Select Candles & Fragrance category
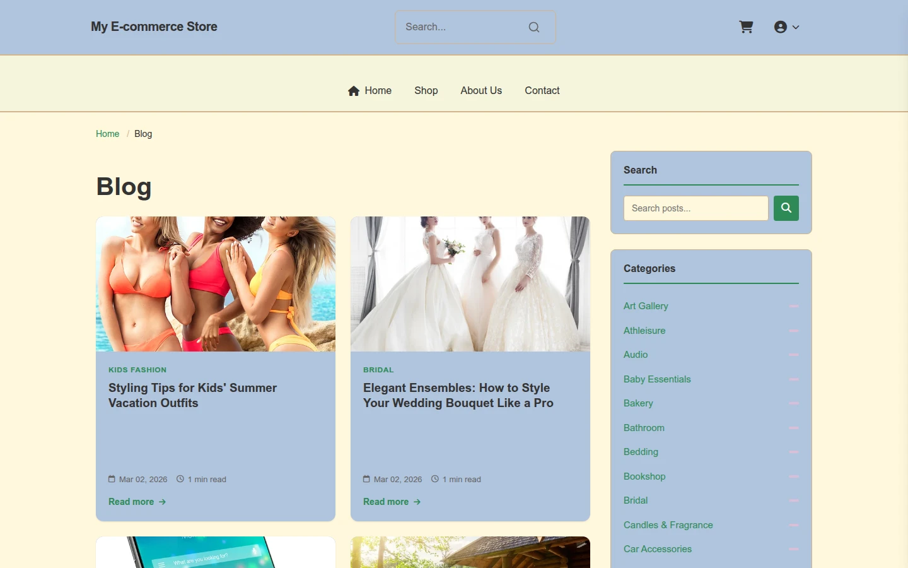Screen dimensions: 908x568 point(668,525)
